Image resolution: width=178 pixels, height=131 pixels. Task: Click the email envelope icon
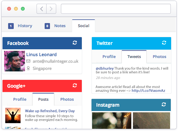tap(28, 61)
